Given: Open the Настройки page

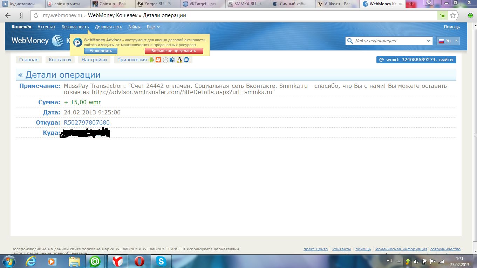Looking at the screenshot, I should pyautogui.click(x=94, y=60).
